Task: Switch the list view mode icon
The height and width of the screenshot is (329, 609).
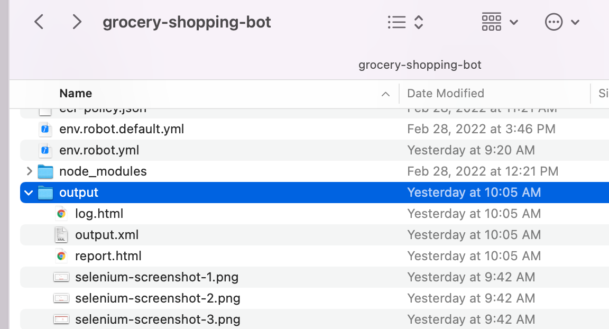Action: [396, 22]
